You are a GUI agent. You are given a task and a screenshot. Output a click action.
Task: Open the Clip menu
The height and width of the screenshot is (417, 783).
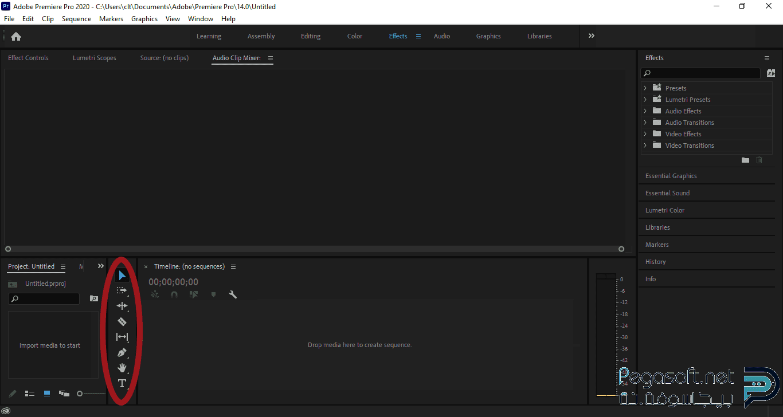point(48,19)
